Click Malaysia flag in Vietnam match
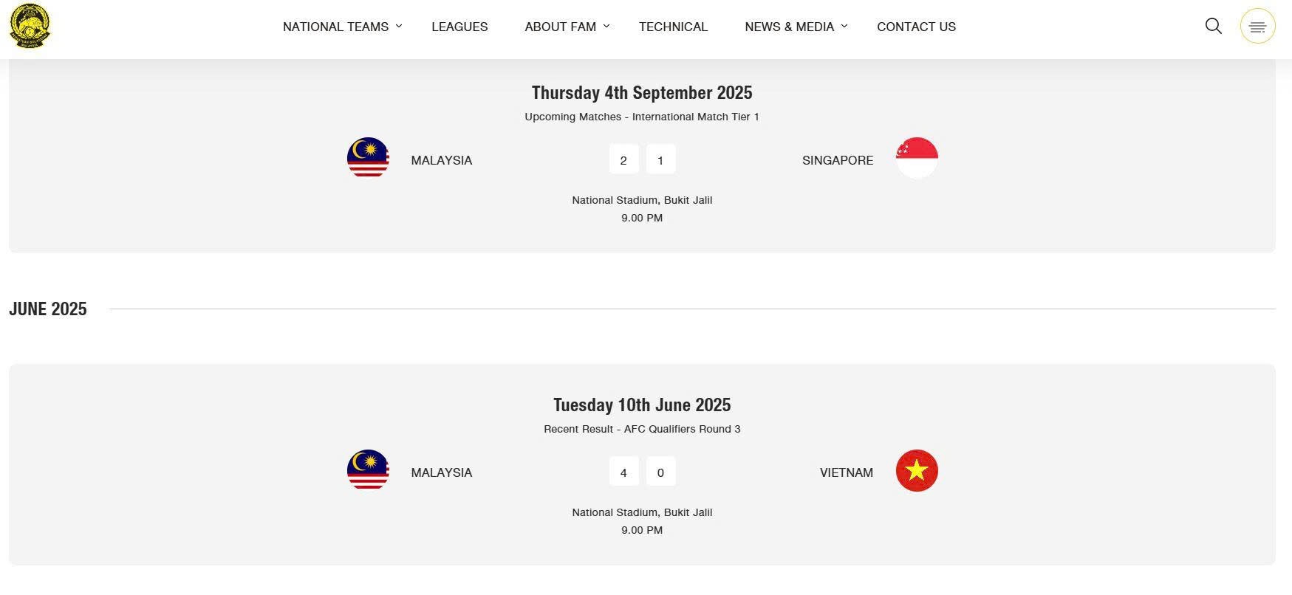The image size is (1292, 595). click(368, 470)
